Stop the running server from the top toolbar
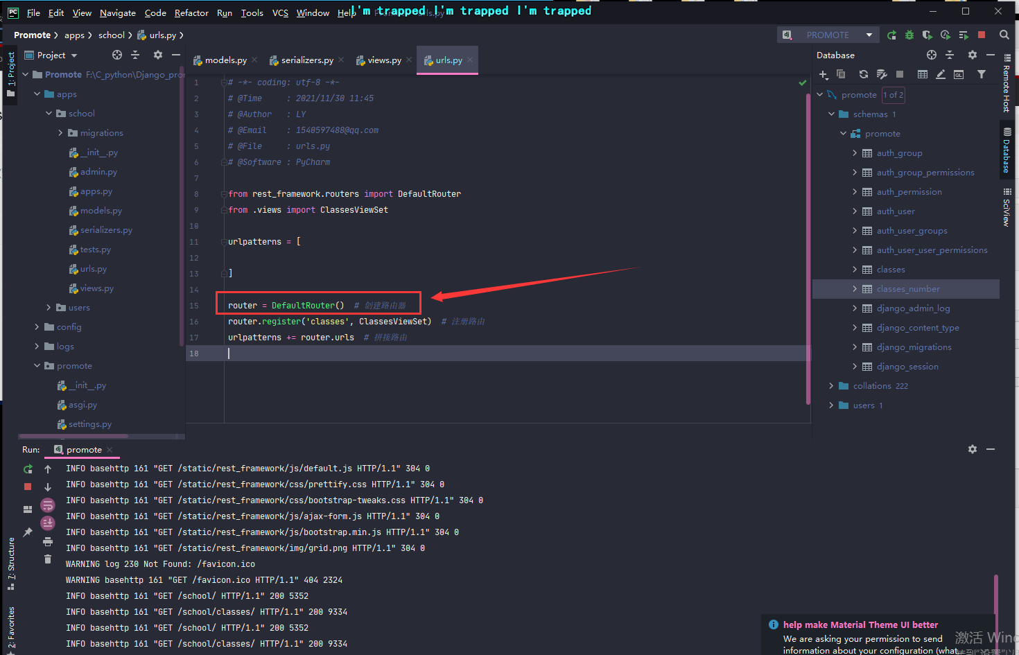 (982, 35)
